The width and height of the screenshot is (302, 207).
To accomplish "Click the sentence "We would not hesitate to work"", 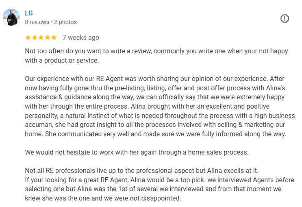I will click(137, 152).
